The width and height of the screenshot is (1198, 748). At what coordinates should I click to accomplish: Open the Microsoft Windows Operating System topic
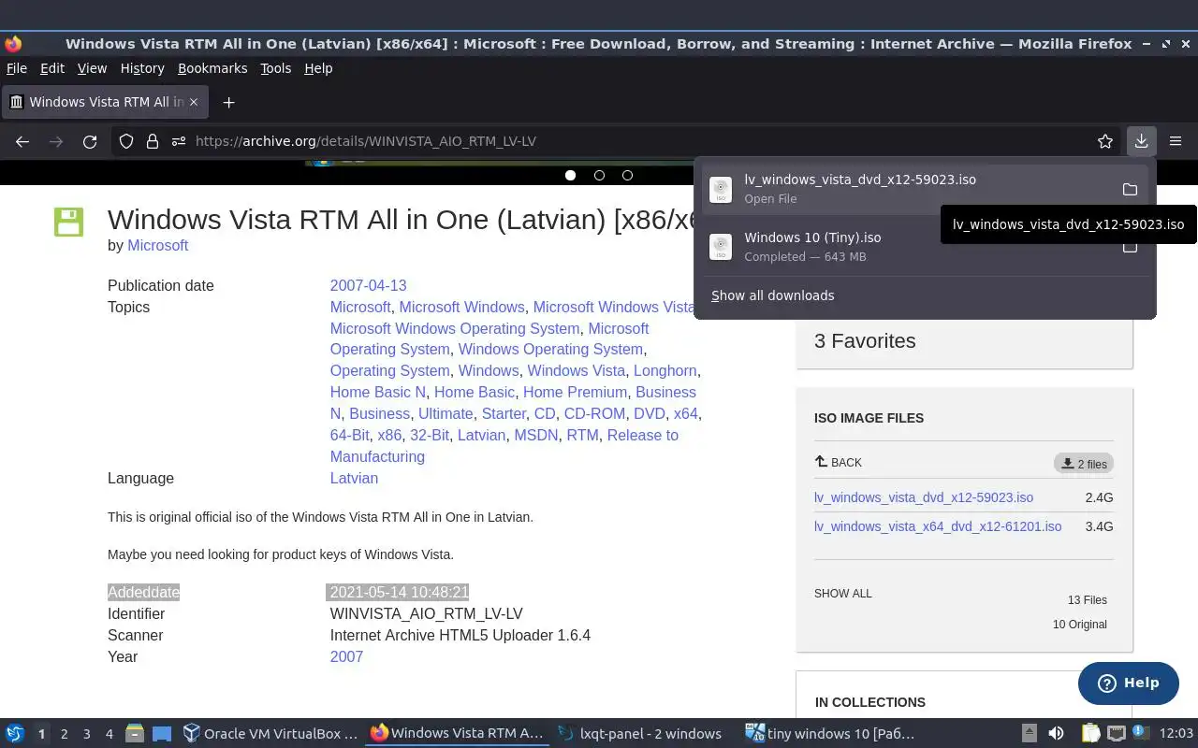click(x=455, y=328)
